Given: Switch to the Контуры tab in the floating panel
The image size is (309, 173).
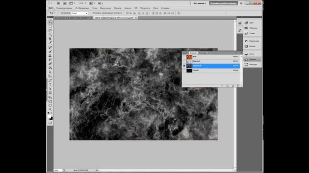Looking at the screenshot, I should click(x=203, y=53).
